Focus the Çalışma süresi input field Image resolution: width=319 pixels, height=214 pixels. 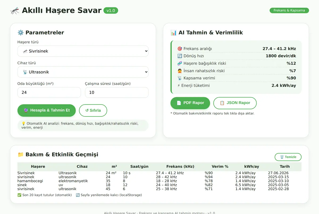point(117,92)
